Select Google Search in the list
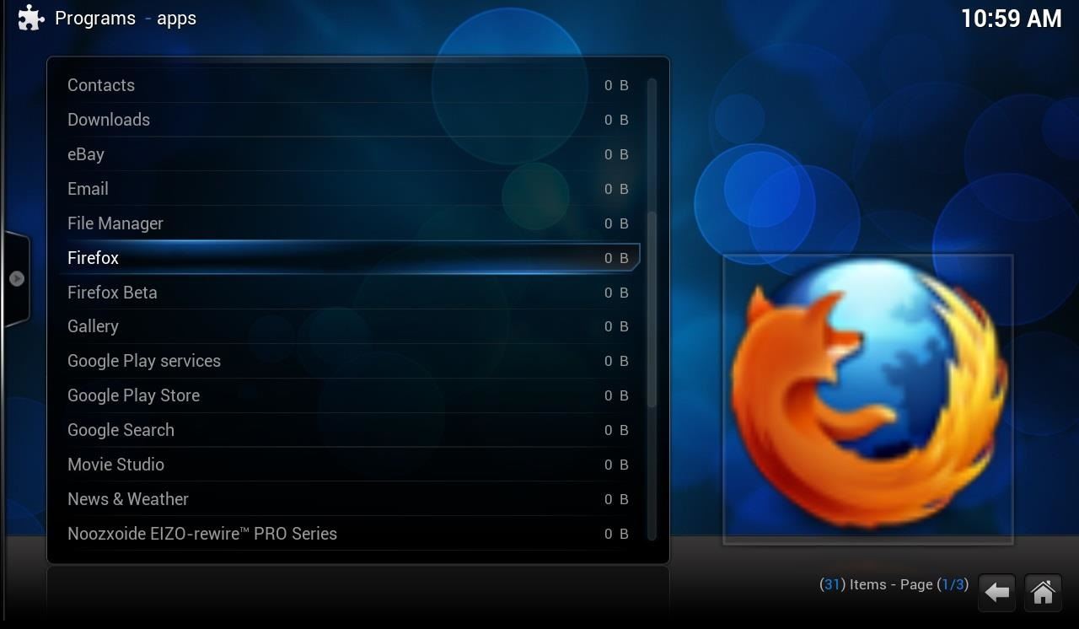This screenshot has width=1079, height=629. [349, 430]
